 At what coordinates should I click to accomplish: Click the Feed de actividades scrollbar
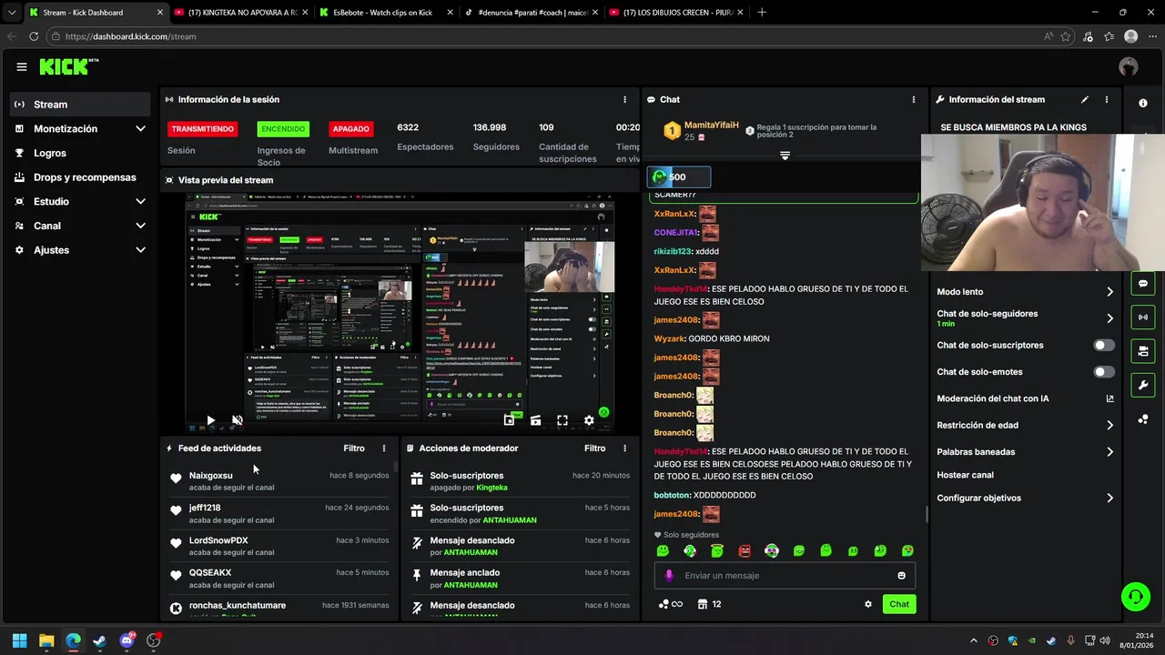point(396,466)
